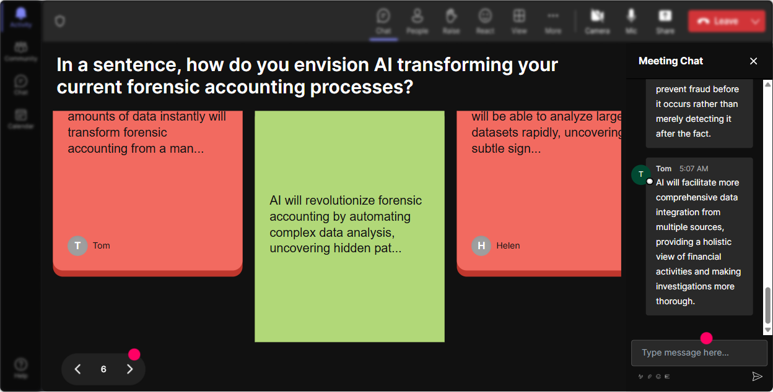Viewport: 773px width, 392px height.
Task: Open Community in the left sidebar
Action: tap(21, 51)
